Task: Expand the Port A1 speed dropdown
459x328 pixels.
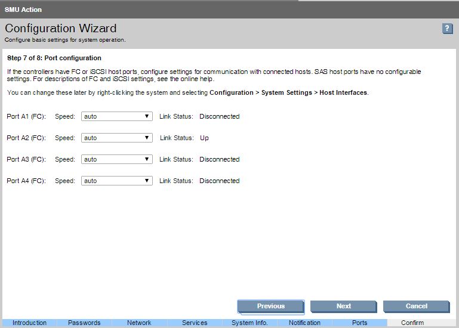Action: pyautogui.click(x=117, y=116)
